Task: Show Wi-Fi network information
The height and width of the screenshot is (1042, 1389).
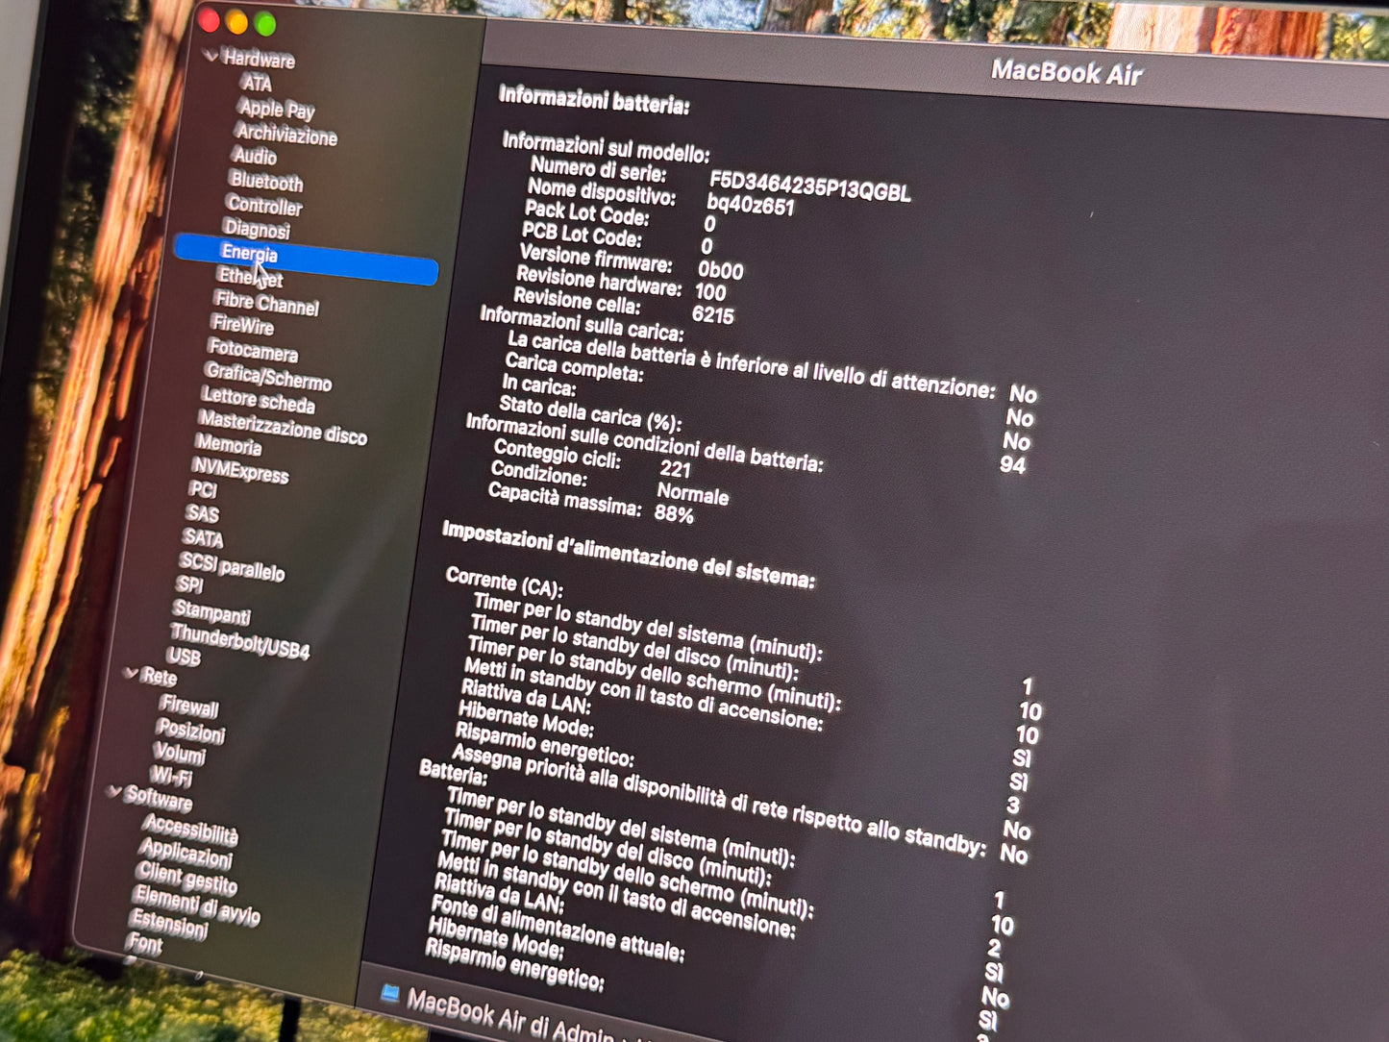Action: [x=171, y=776]
